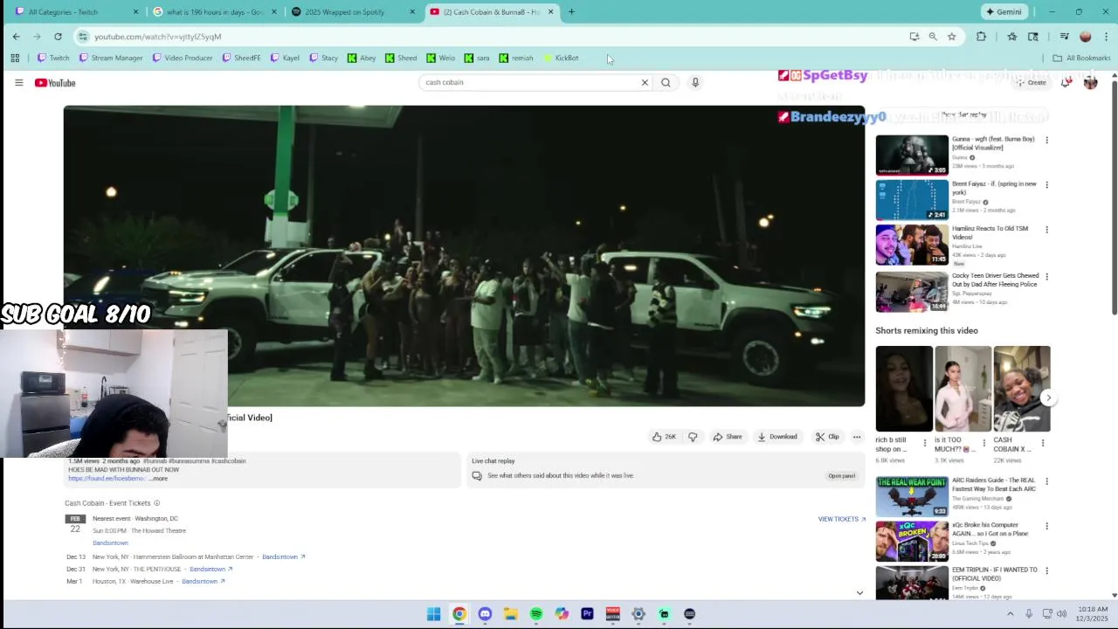
Task: Open the taskbar clock and date
Action: point(1094,613)
